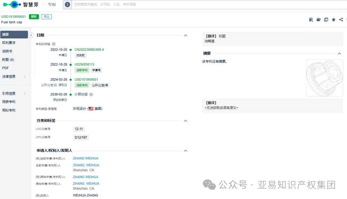The height and width of the screenshot is (199, 347).
Task: Open original assignee ZHANG, WEIHUA link
Action: pyautogui.click(x=86, y=184)
